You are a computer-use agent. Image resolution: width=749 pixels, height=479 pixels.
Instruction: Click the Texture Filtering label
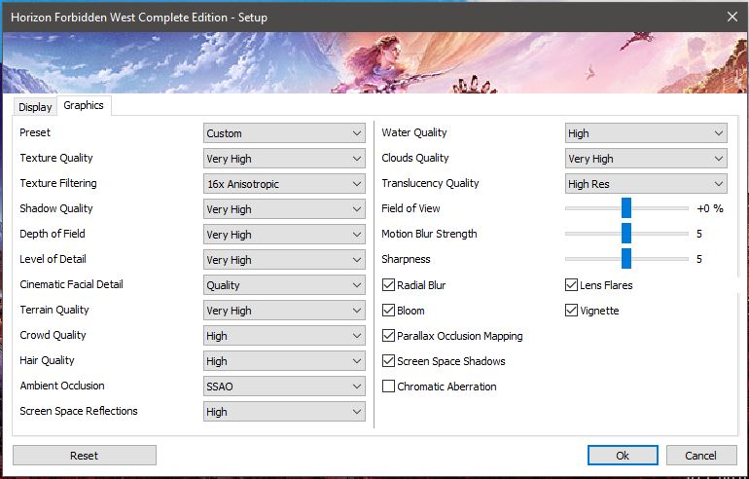pyautogui.click(x=58, y=184)
